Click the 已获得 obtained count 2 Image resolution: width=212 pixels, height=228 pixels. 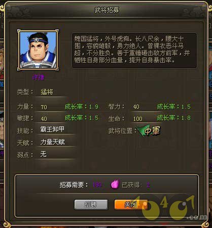[x=148, y=185]
